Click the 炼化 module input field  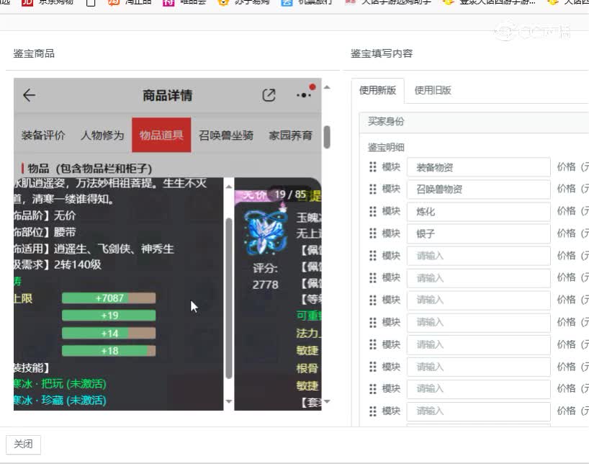coord(479,211)
